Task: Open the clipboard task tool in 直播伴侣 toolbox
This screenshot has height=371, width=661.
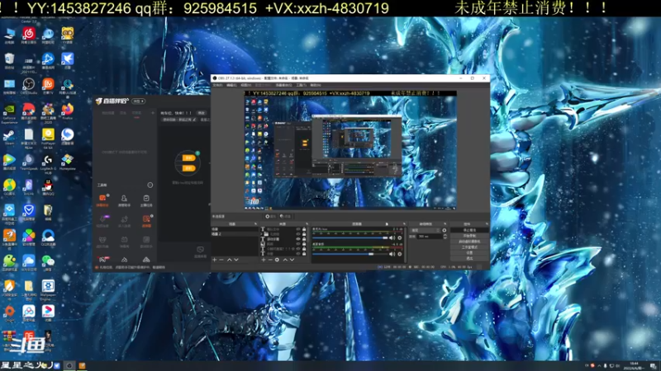Action: [x=146, y=198]
